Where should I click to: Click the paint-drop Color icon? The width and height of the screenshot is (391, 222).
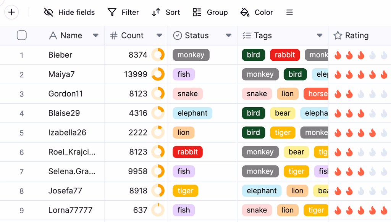(245, 12)
